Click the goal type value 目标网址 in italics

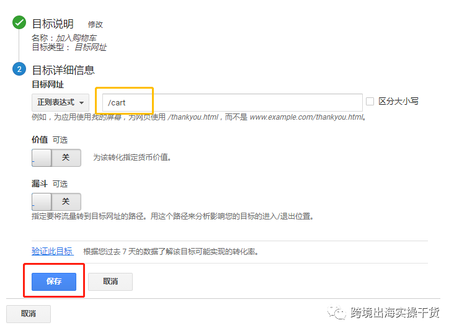click(x=91, y=47)
